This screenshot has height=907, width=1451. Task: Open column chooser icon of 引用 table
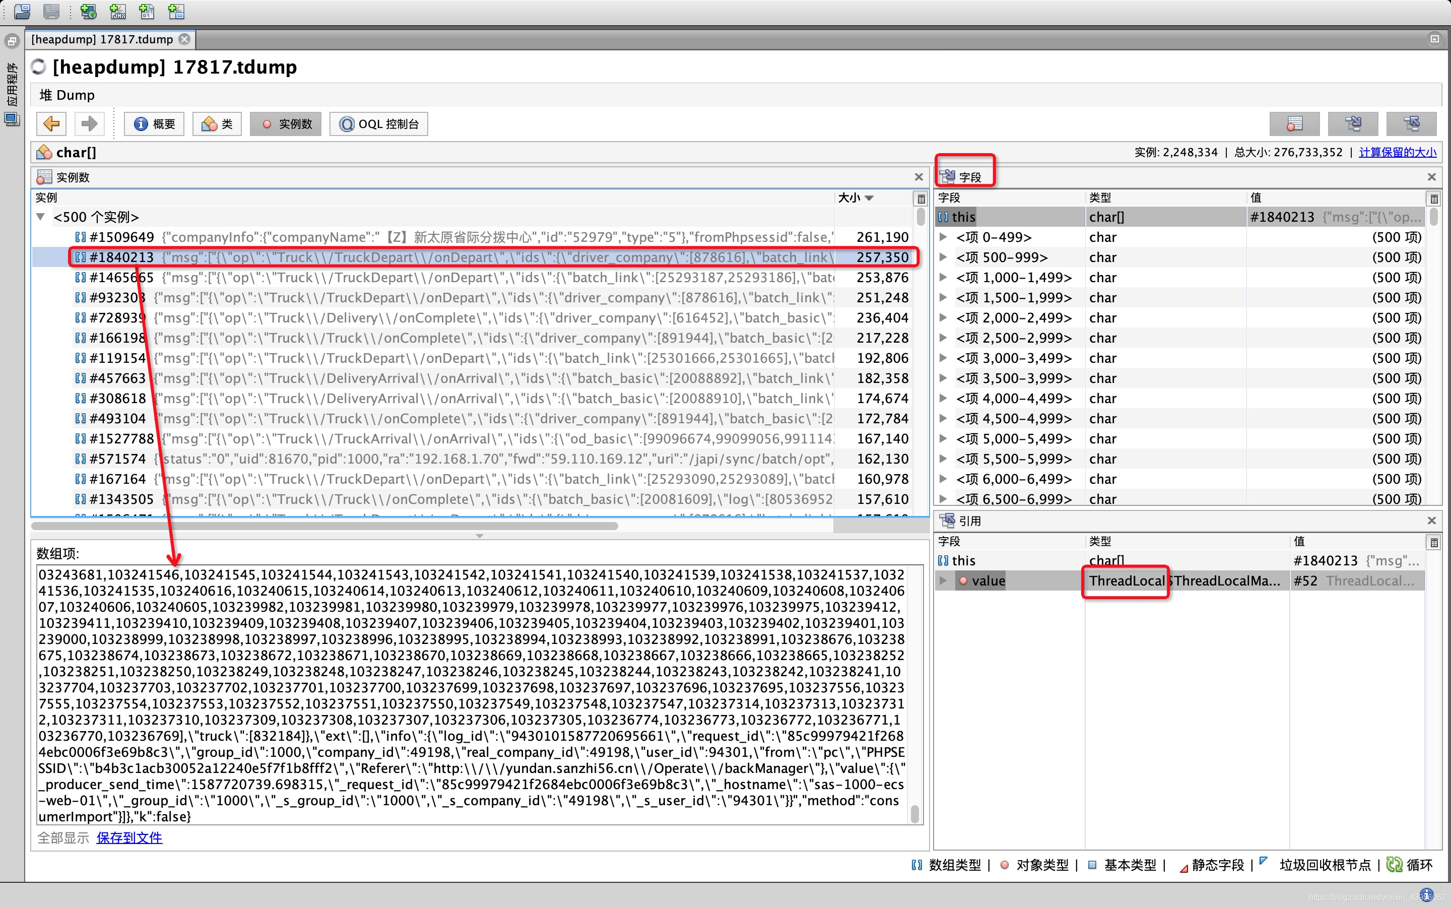1434,542
